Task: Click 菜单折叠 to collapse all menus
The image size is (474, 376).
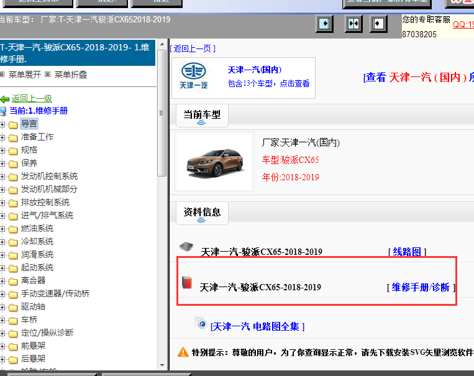Action: point(71,75)
